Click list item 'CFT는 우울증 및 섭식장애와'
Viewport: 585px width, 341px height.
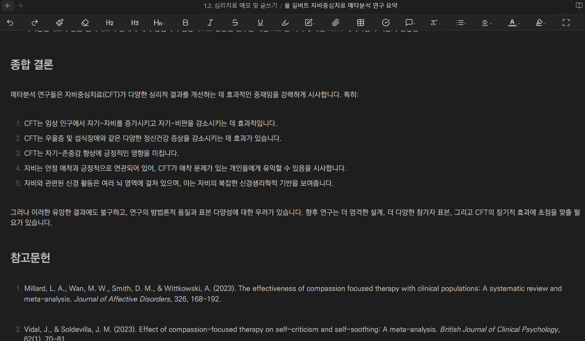[x=153, y=138]
